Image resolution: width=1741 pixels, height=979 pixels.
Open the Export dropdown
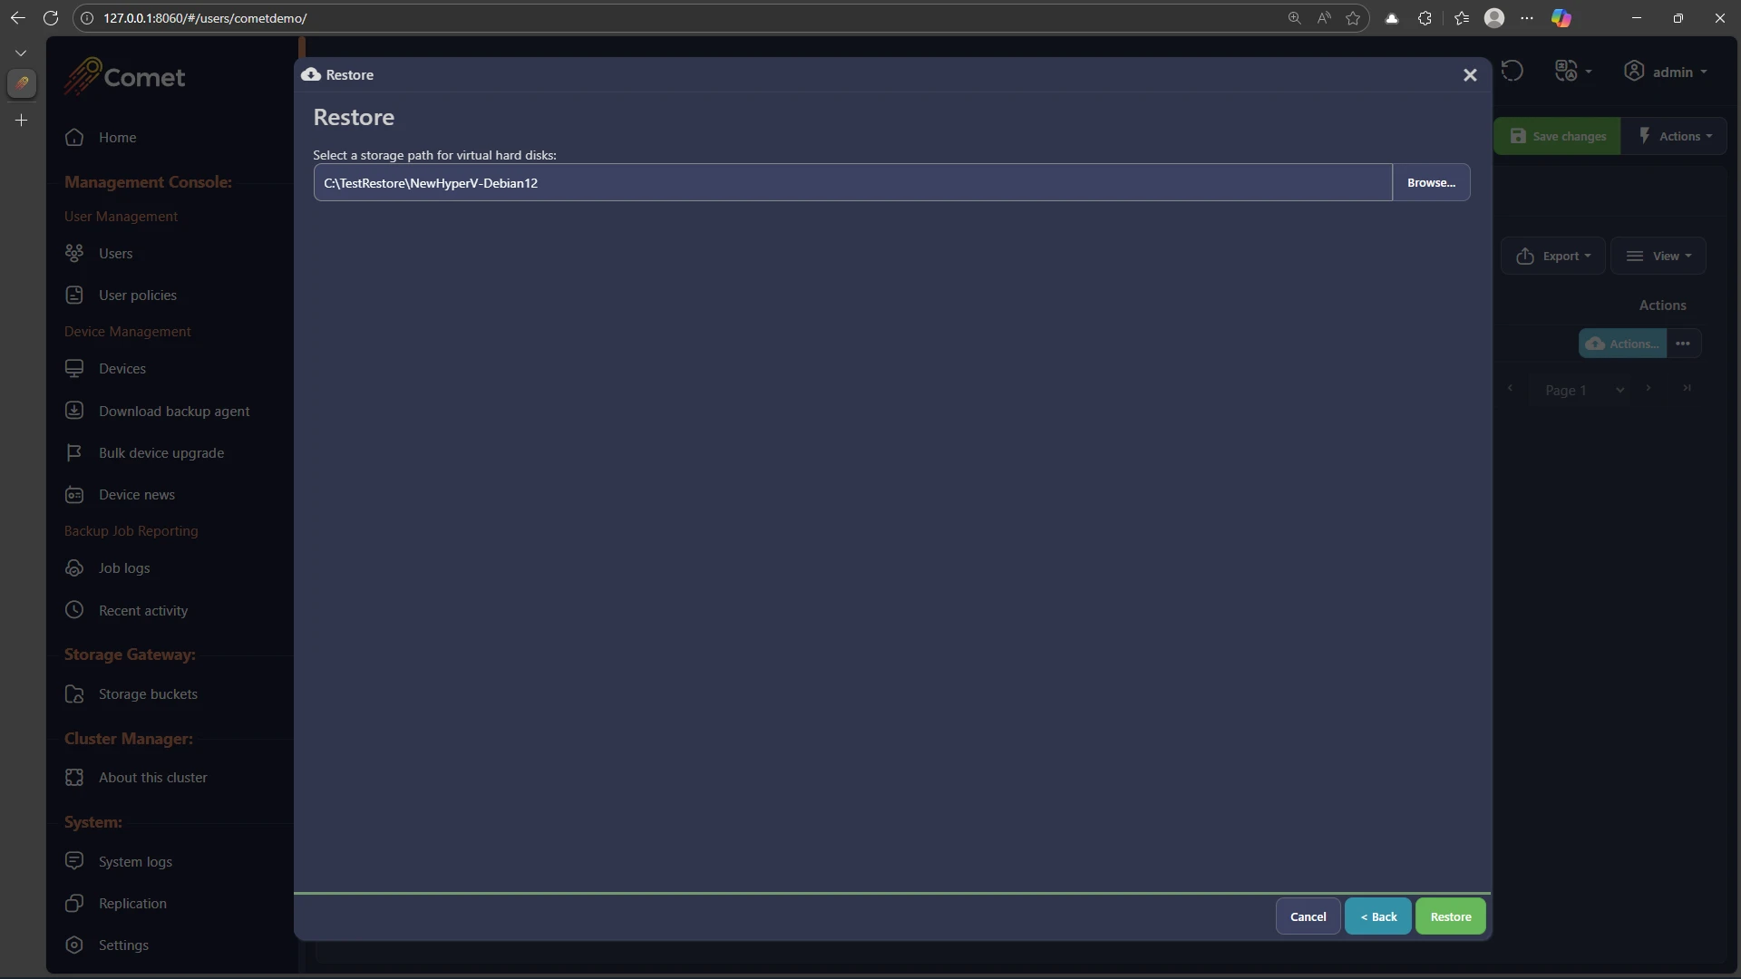1553,256
